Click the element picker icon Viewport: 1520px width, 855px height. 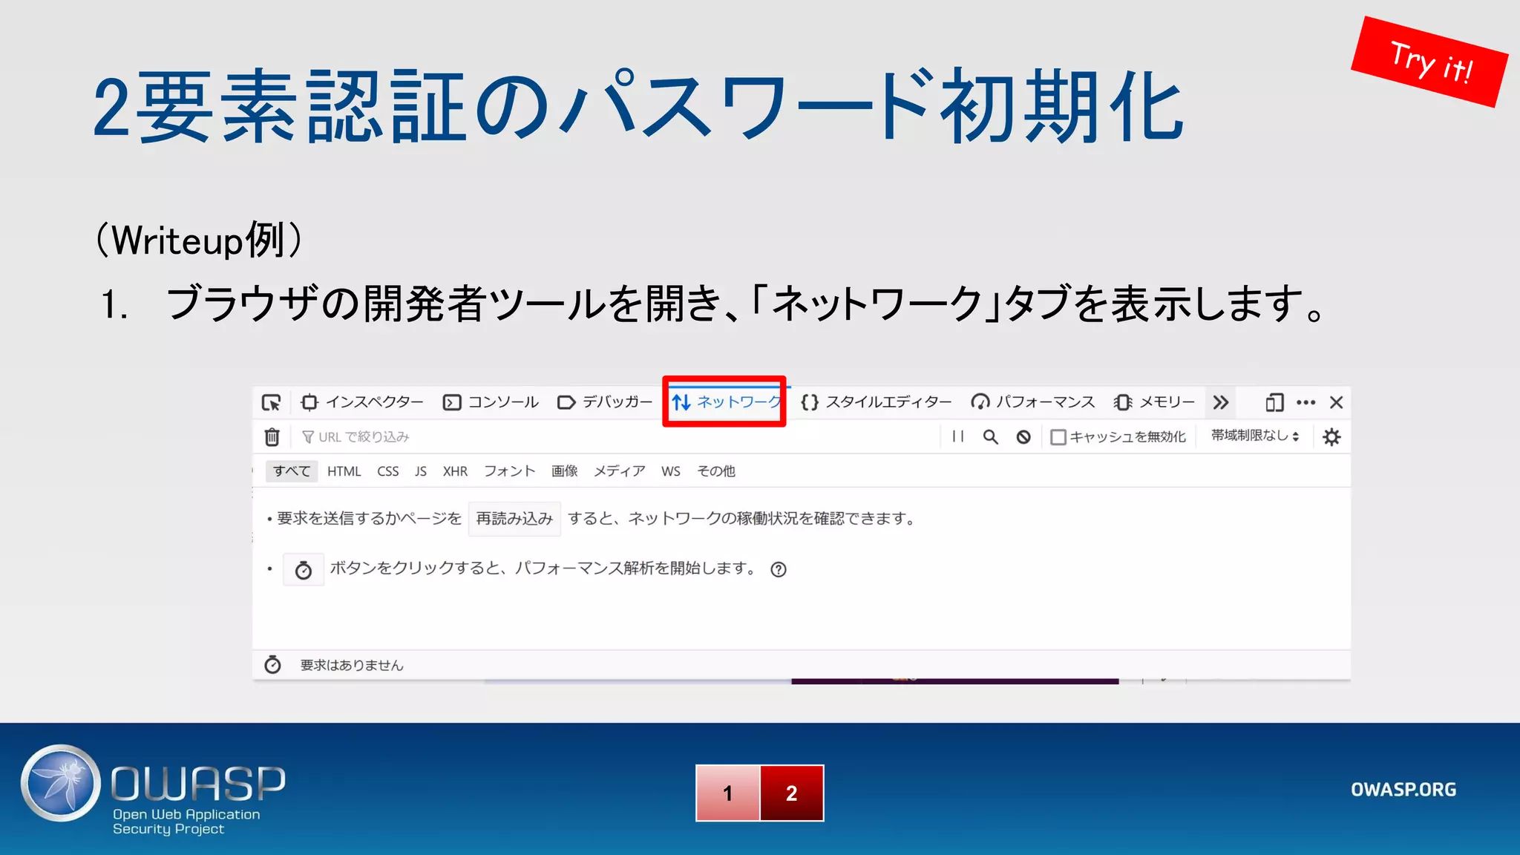271,402
